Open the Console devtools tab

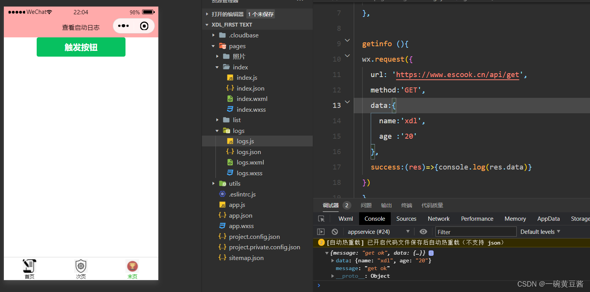coord(375,218)
